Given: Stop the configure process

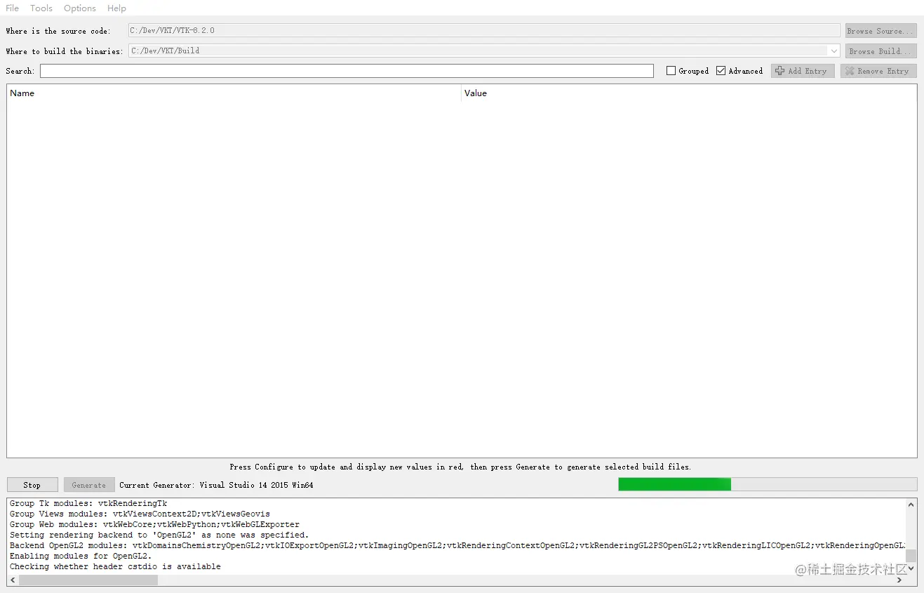Looking at the screenshot, I should (x=32, y=485).
